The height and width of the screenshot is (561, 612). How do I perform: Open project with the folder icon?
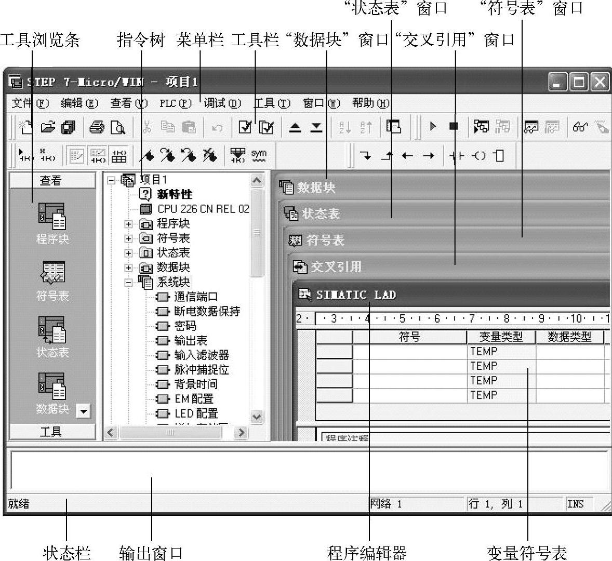48,127
